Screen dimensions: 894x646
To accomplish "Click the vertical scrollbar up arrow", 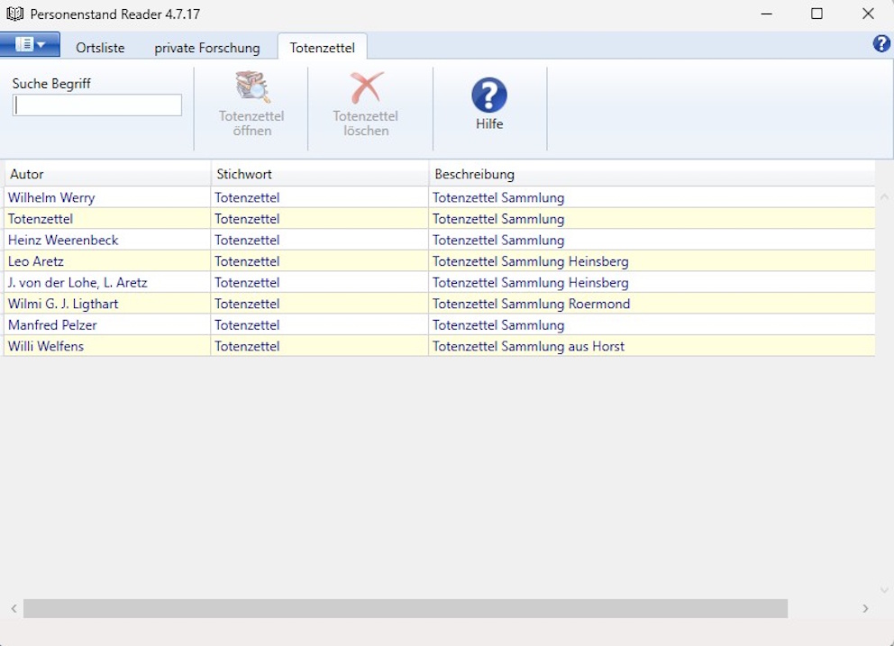I will pyautogui.click(x=884, y=196).
